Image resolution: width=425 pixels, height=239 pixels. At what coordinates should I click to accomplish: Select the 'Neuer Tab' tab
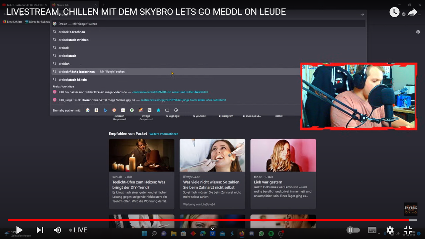click(x=74, y=5)
